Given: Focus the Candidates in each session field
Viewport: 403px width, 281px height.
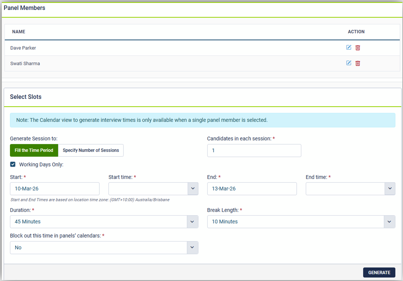Looking at the screenshot, I should (x=254, y=151).
